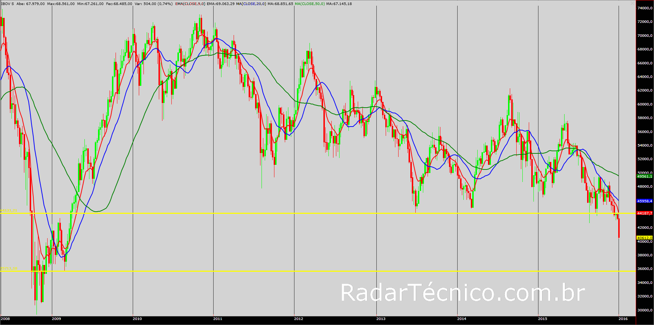Click the red EMA(CLOSE,9,0) indicator label
The width and height of the screenshot is (654, 325).
click(190, 4)
